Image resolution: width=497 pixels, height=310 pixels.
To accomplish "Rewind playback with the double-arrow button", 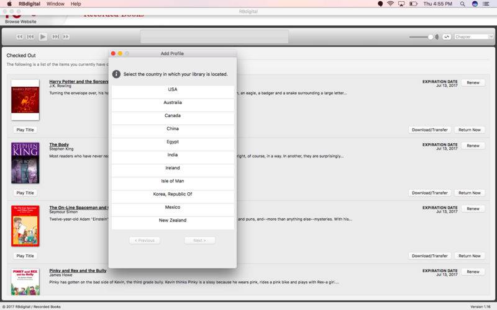I will 20,37.
